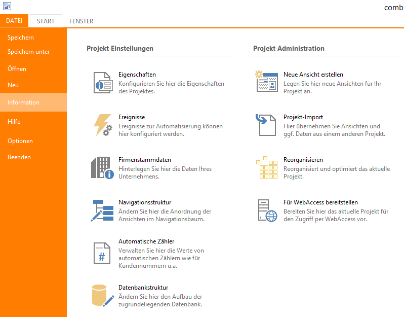Screen dimensions: 404x317
Task: Click the Neue Ansicht erstellen icon
Action: (267, 82)
